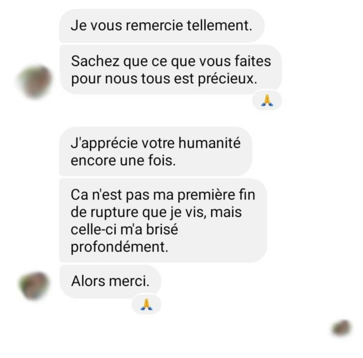Tap the blurred avatar next to "Alors merci."

(x=34, y=286)
